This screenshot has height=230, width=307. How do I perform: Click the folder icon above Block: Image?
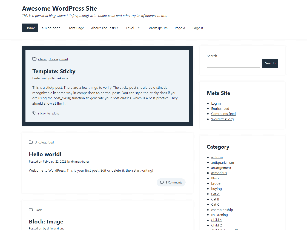pos(31,210)
